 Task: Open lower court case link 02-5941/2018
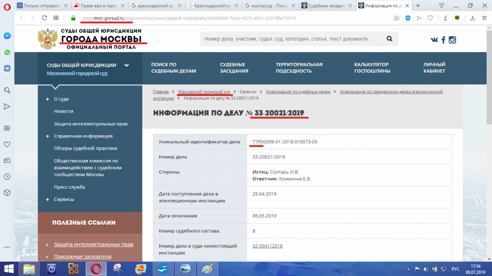coord(267,246)
